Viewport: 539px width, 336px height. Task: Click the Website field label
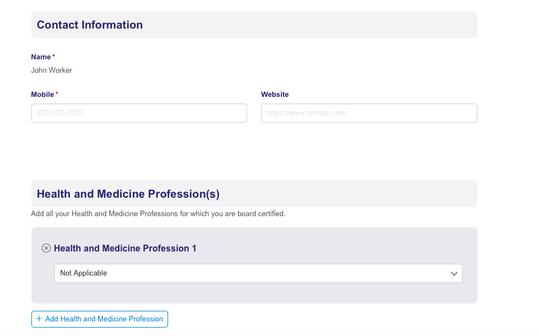[275, 95]
